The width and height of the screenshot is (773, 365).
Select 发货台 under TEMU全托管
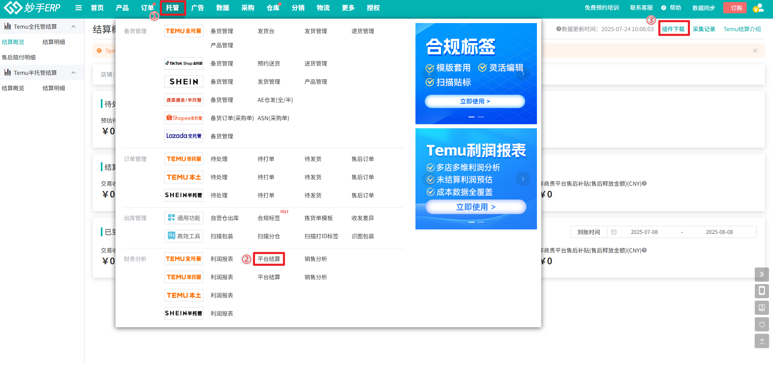tap(266, 31)
